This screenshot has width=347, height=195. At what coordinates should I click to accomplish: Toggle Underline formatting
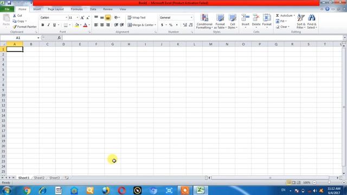[54, 25]
